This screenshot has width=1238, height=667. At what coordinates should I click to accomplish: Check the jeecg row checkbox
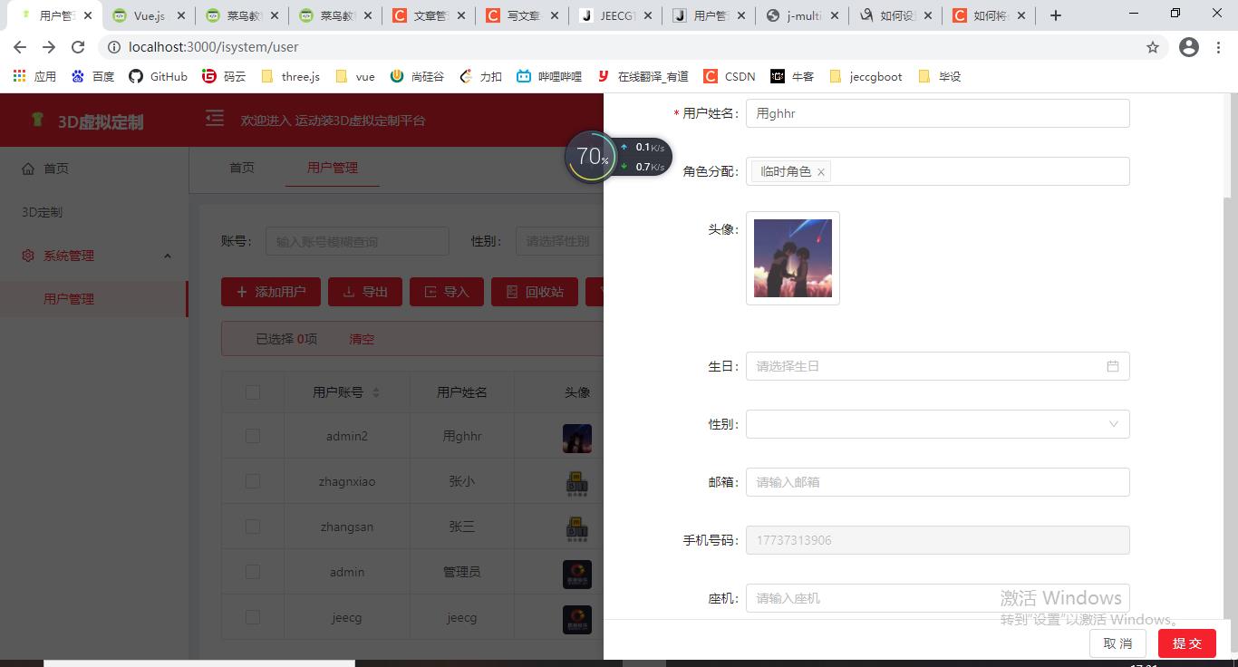(253, 617)
